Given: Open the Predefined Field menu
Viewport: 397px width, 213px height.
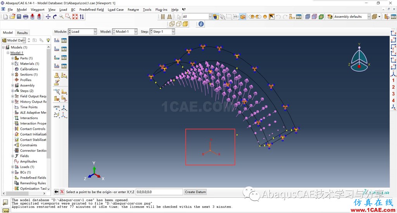Looking at the screenshot, I should (91, 10).
